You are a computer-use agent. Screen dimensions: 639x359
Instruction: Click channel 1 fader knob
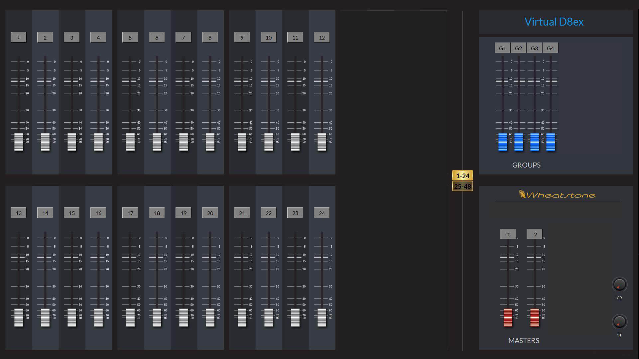(19, 142)
